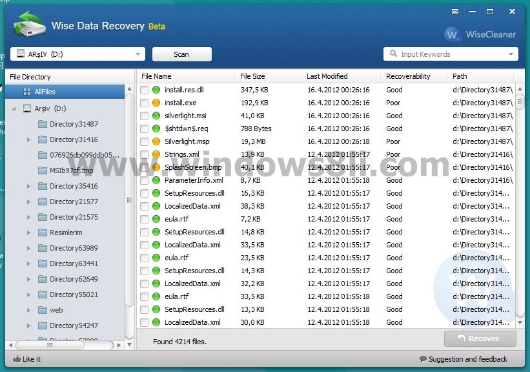Screen dimensions: 530x372
Task: Click the folder icon of Resimlerim
Action: point(43,232)
